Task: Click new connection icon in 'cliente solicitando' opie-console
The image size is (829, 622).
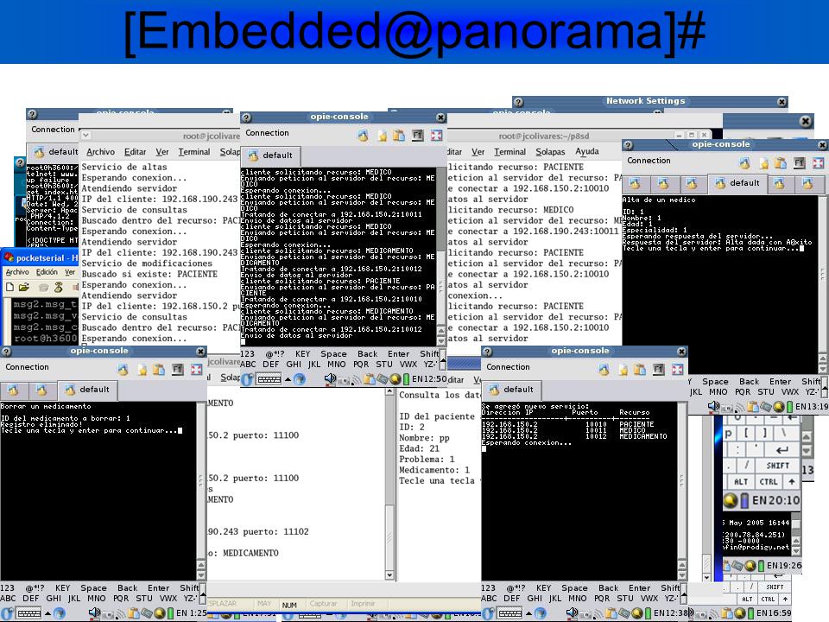Action: (x=364, y=136)
